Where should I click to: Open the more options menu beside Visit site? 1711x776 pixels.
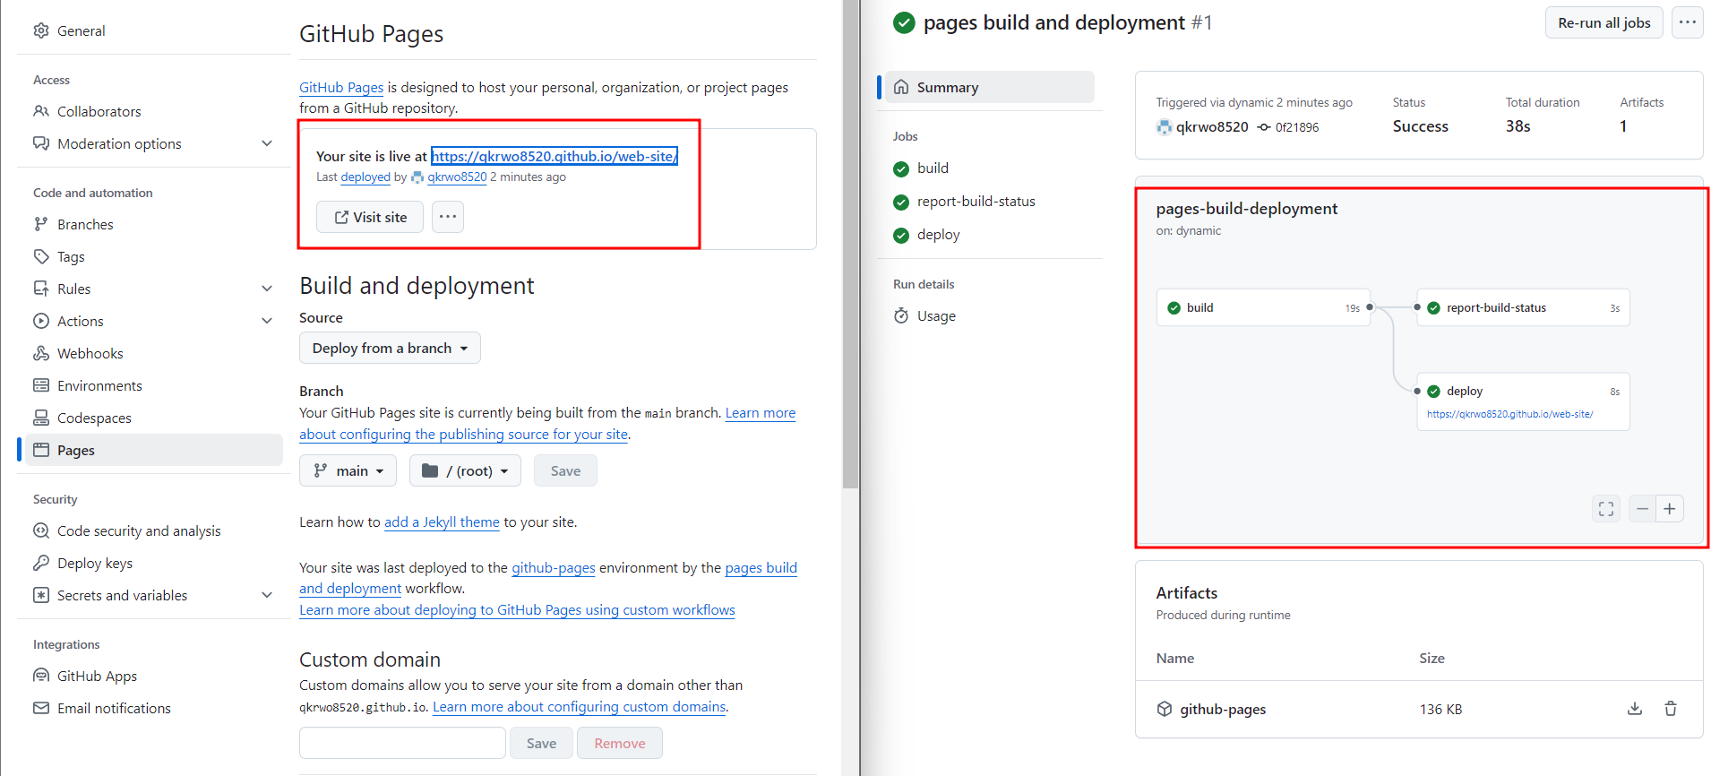tap(448, 217)
